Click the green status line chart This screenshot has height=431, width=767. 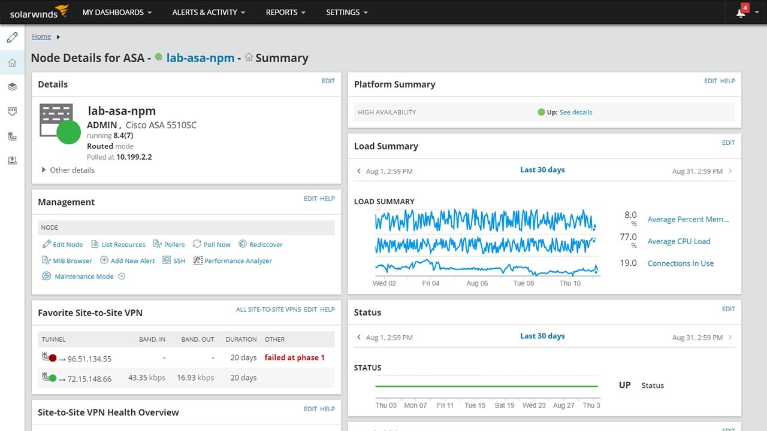point(487,386)
